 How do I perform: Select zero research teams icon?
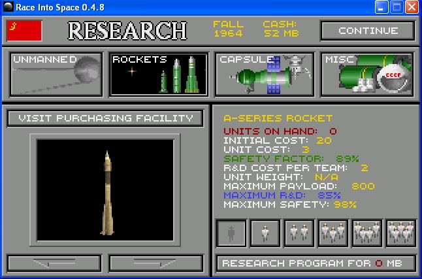tap(231, 233)
